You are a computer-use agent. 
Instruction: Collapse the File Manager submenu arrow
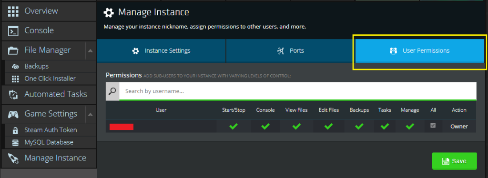coord(90,50)
